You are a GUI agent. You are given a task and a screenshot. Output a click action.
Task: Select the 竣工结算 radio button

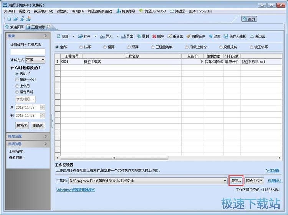pos(251,47)
